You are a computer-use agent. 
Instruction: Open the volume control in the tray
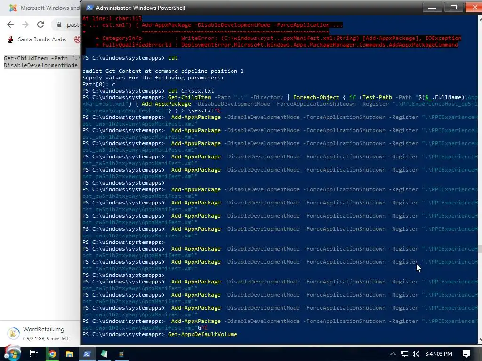pyautogui.click(x=415, y=354)
